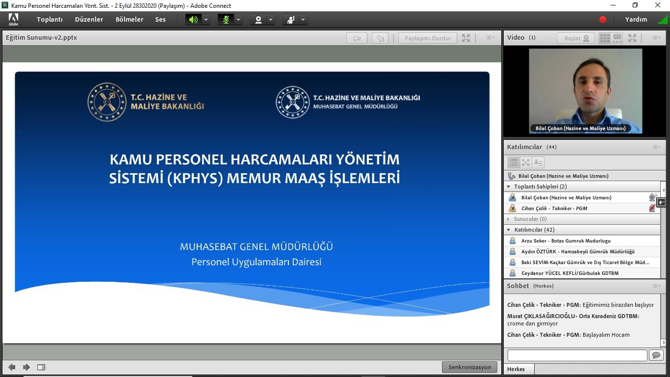Click the raise hand status icon

291,20
